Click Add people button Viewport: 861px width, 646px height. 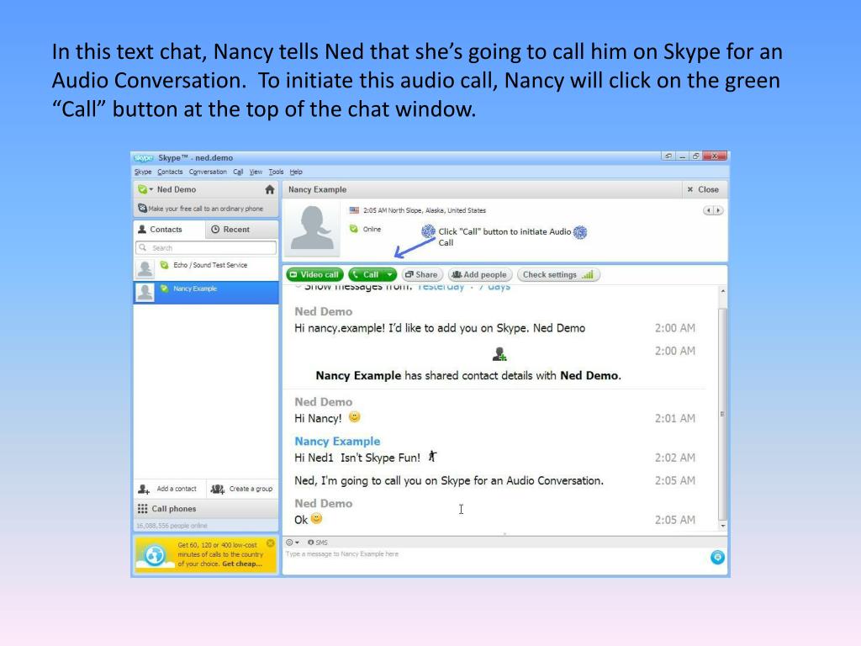pos(480,274)
